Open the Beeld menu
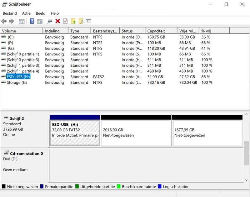The width and height of the screenshot is (250, 197). pyautogui.click(x=41, y=13)
